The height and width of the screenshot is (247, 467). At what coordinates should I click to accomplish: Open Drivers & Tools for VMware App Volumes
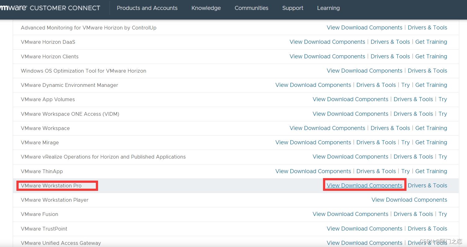tap(413, 99)
